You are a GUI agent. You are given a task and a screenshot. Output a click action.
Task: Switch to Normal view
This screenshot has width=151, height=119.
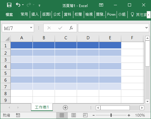coord(62,115)
